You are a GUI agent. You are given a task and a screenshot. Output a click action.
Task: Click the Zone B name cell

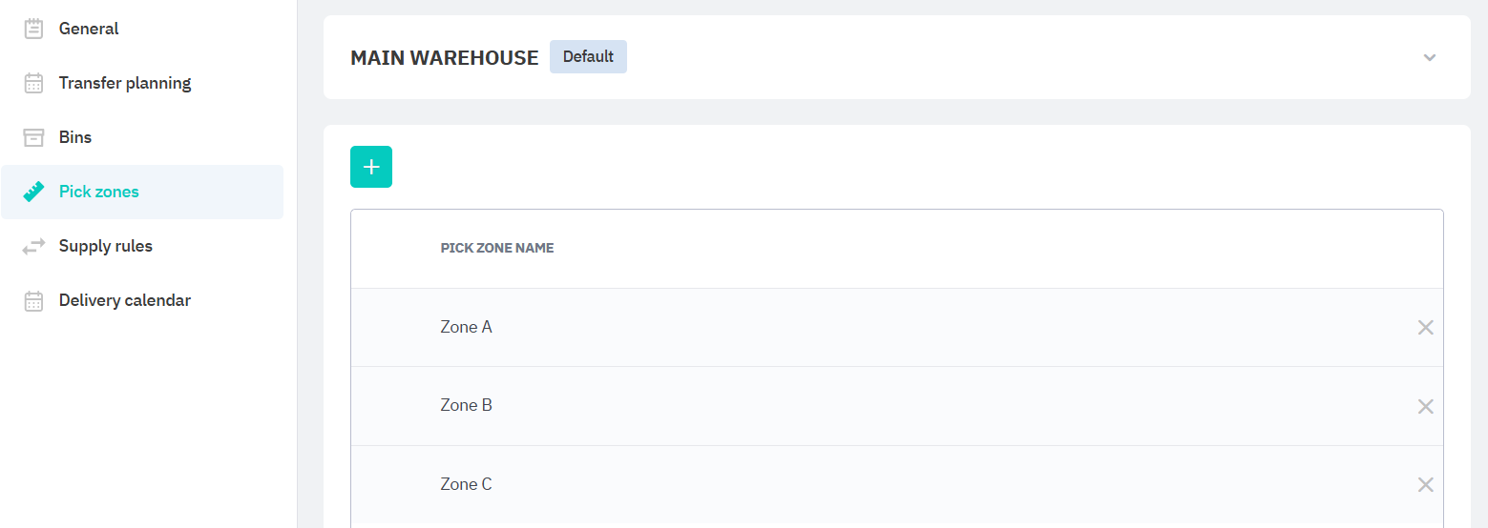click(466, 405)
